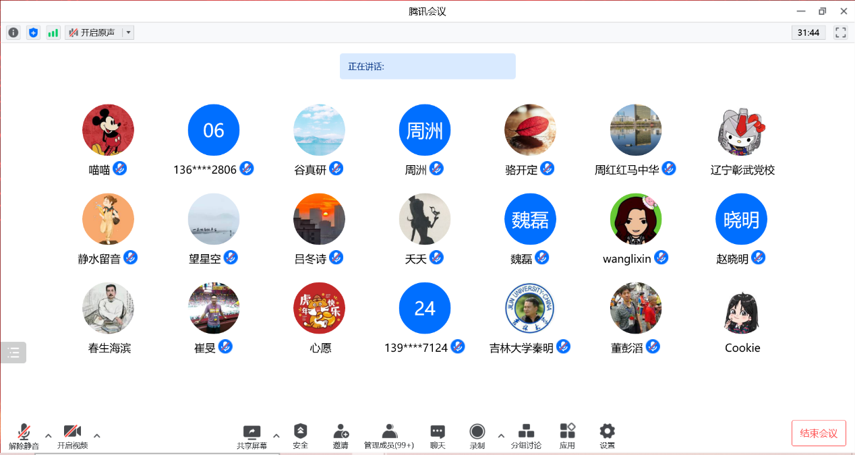Screen dimensions: 855x455
Task: Expand share options arrow beside 共享屏幕
Action: click(x=276, y=435)
